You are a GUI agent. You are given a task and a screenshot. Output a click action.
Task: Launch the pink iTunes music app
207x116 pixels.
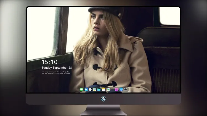(116, 90)
